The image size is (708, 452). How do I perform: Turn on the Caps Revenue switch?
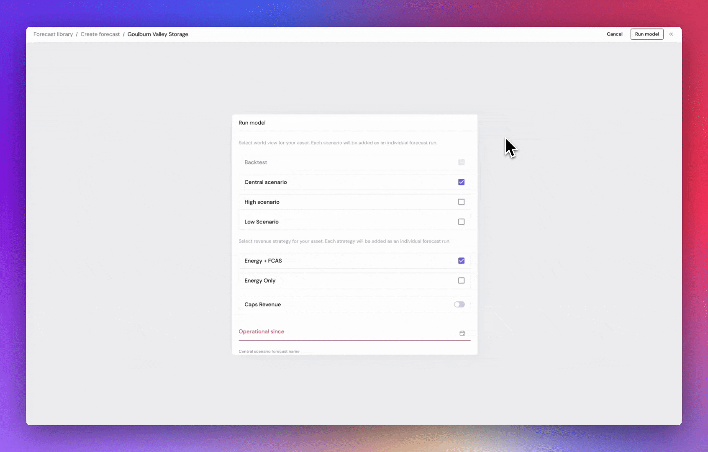(x=459, y=305)
